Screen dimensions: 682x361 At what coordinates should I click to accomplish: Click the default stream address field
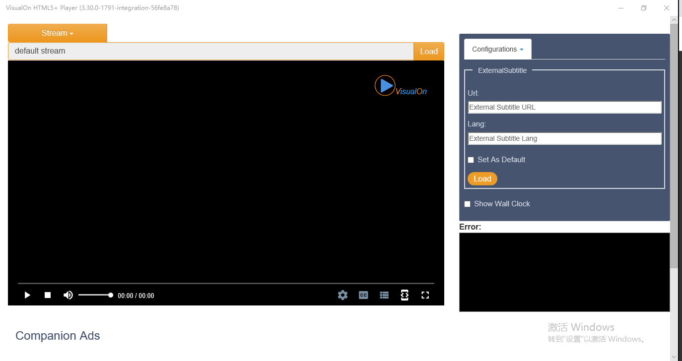click(211, 51)
